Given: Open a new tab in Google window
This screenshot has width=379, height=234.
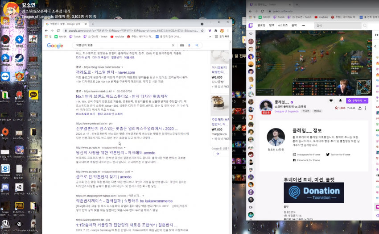Looking at the screenshot, I should pyautogui.click(x=93, y=24).
